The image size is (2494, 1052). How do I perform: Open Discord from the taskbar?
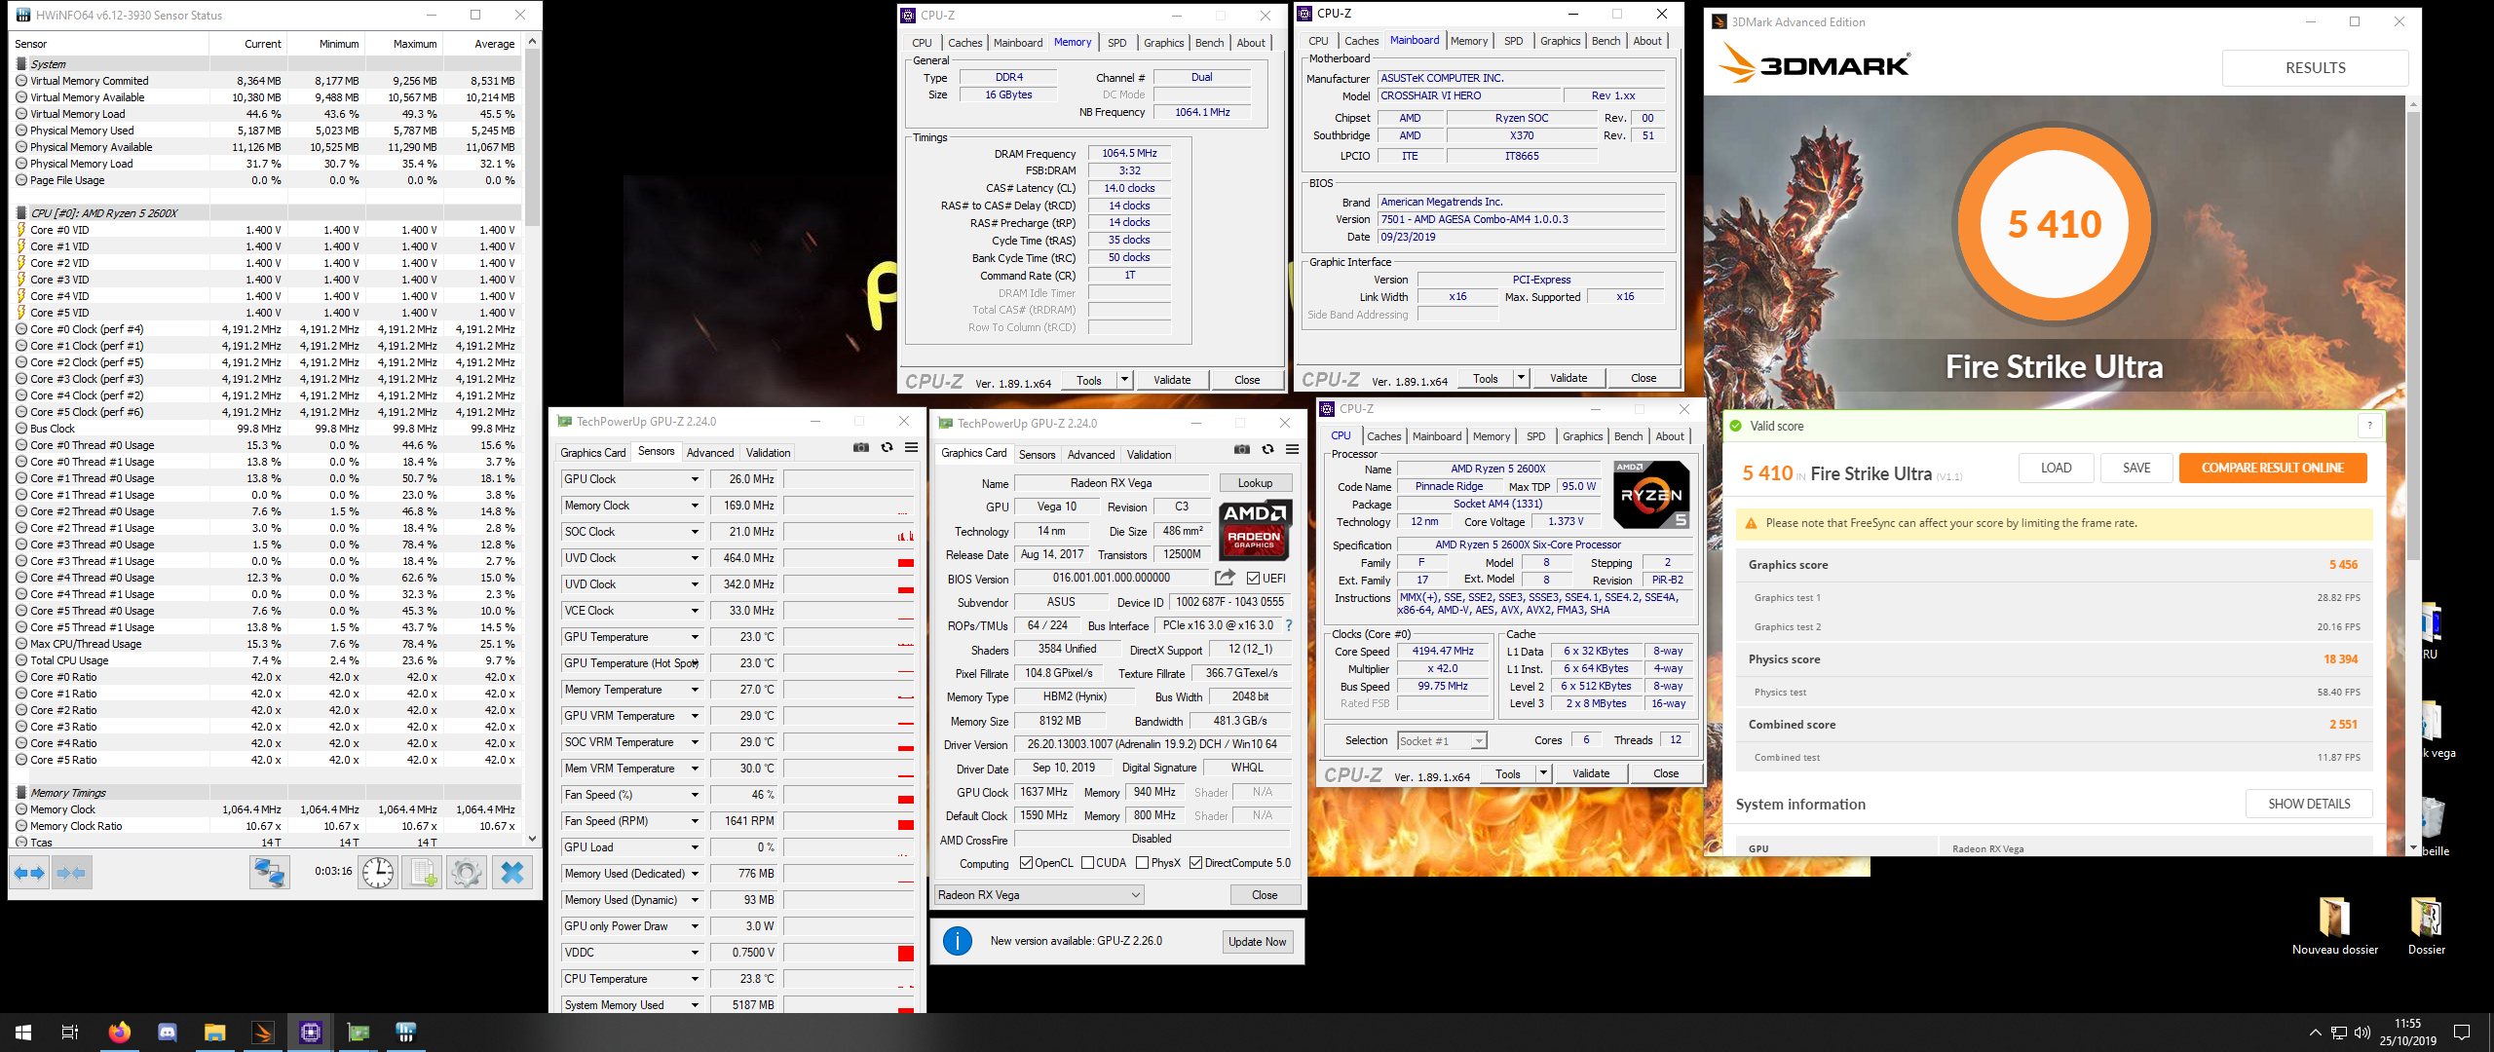coord(167,1033)
